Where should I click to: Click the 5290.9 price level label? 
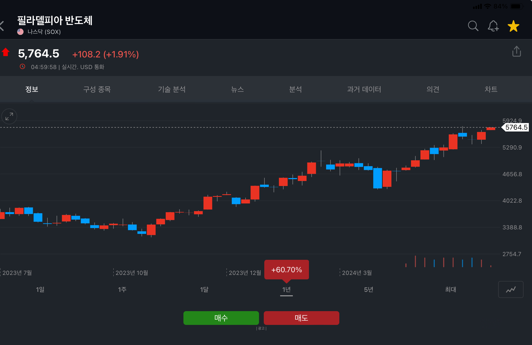coord(512,147)
